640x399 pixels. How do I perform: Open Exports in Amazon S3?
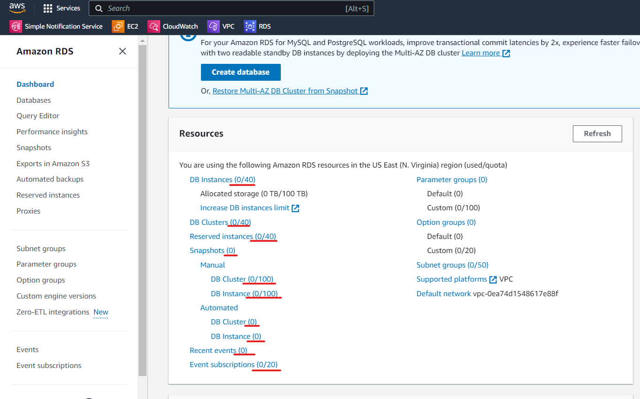click(x=53, y=163)
